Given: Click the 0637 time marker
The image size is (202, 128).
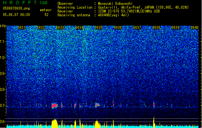Looking at the screenshot, I should pos(137,28).
